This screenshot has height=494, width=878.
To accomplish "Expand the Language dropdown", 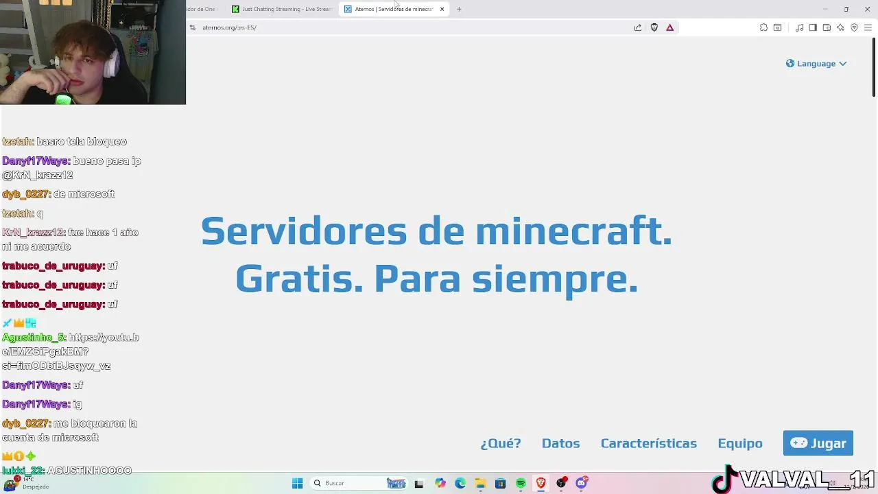I will click(x=816, y=63).
